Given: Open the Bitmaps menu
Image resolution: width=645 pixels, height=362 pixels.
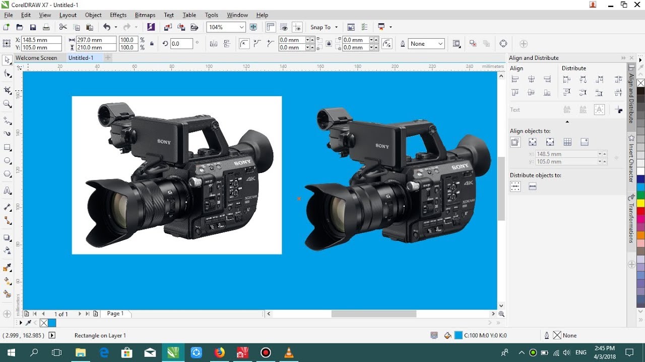Looking at the screenshot, I should click(145, 15).
